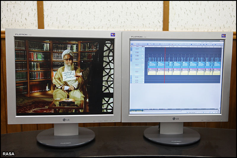Click the yellow icon in the editor toolbar
237x158 pixels.
click(135, 44)
